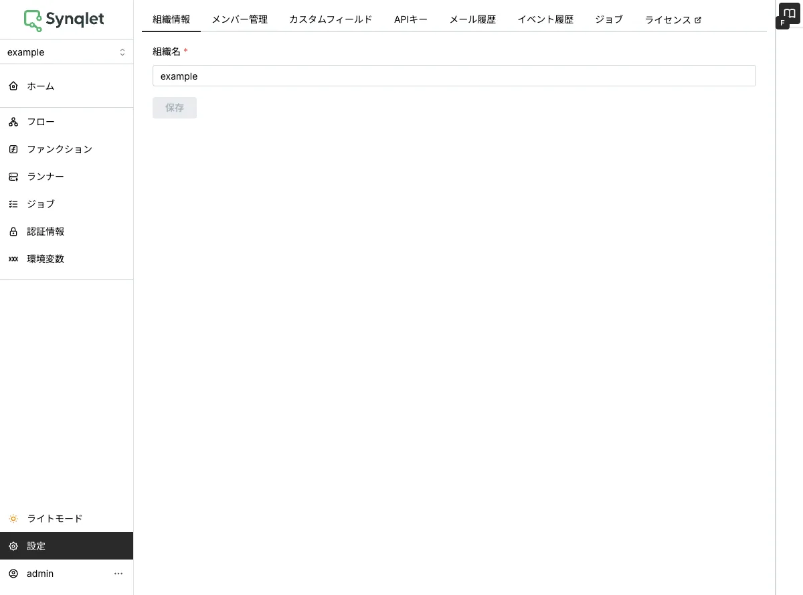Switch to the メンバー管理 tab

pos(240,19)
